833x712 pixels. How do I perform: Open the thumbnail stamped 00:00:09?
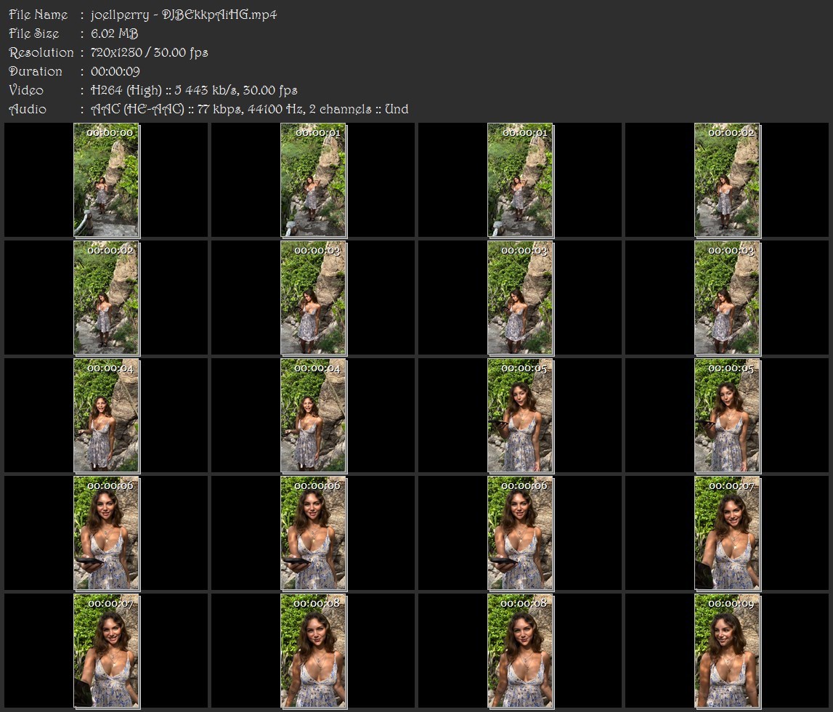pyautogui.click(x=727, y=650)
